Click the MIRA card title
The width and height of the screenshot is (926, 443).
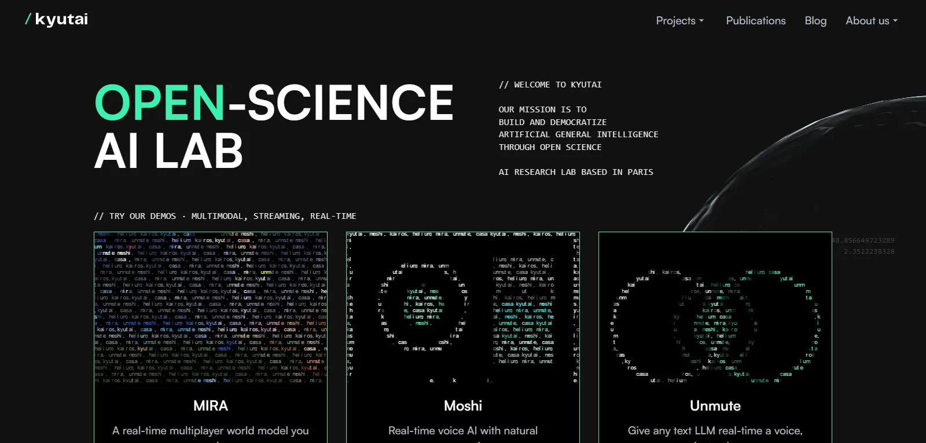point(211,406)
